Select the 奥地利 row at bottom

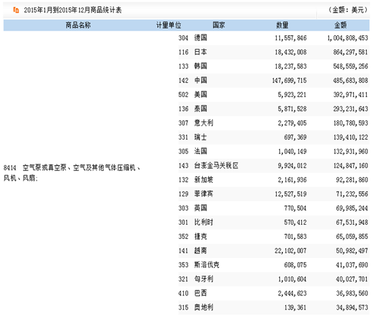tap(273, 308)
